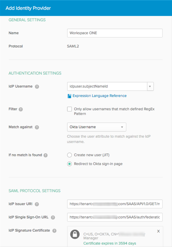Enable the RegEx pattern username filter checkbox

click(x=69, y=109)
